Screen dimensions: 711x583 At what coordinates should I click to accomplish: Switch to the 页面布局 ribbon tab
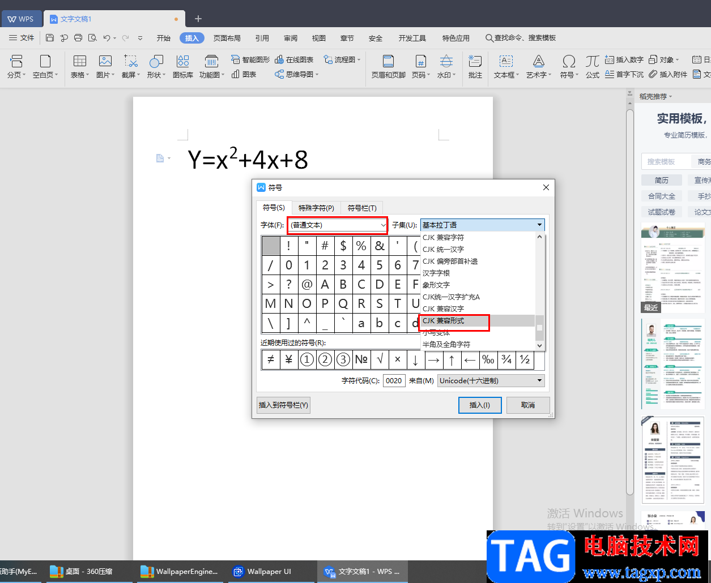tap(227, 38)
